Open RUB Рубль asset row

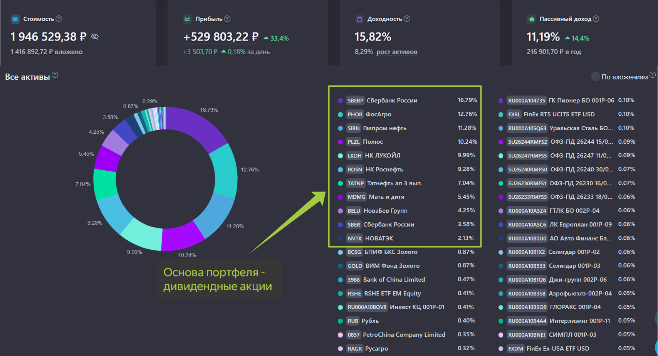[407, 321]
